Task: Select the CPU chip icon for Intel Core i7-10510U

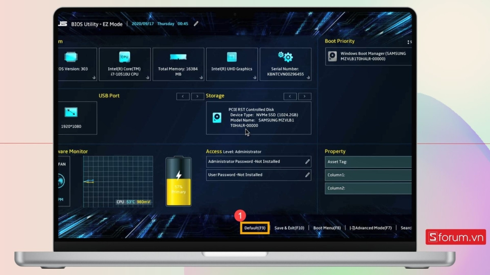Action: click(x=125, y=57)
